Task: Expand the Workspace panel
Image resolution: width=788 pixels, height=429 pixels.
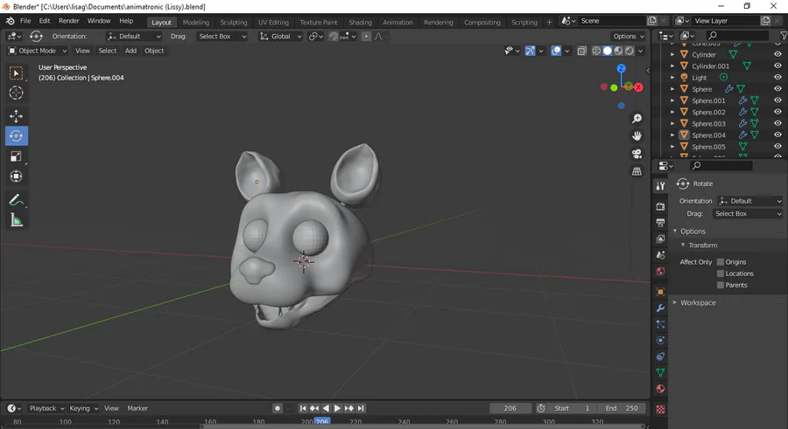Action: pyautogui.click(x=698, y=302)
